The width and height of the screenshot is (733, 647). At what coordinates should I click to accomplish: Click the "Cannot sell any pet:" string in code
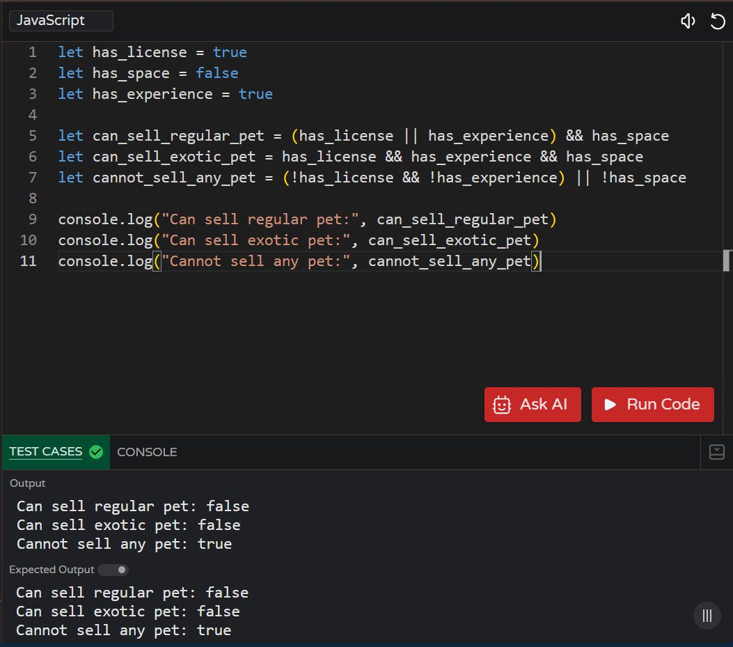255,261
